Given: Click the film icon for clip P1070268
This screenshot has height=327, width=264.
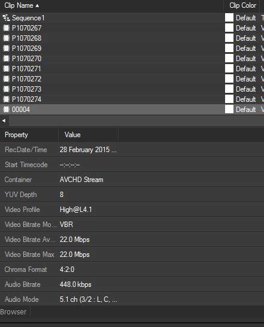Looking at the screenshot, I should (6, 38).
